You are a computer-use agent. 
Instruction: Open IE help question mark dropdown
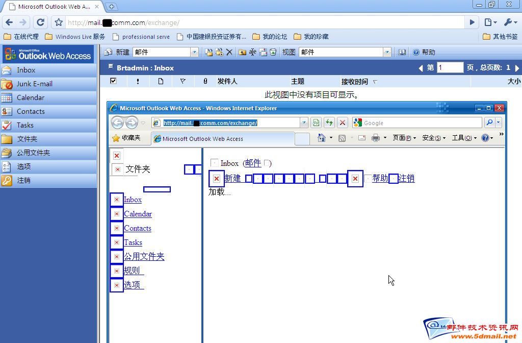(x=487, y=138)
